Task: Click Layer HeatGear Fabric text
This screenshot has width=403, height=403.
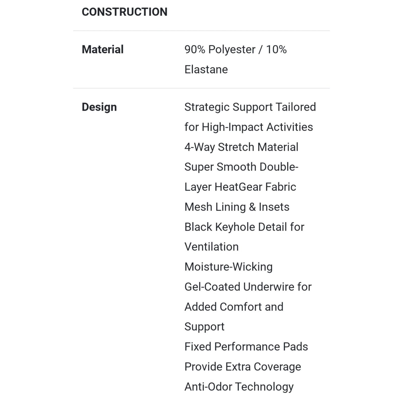Action: (x=240, y=187)
